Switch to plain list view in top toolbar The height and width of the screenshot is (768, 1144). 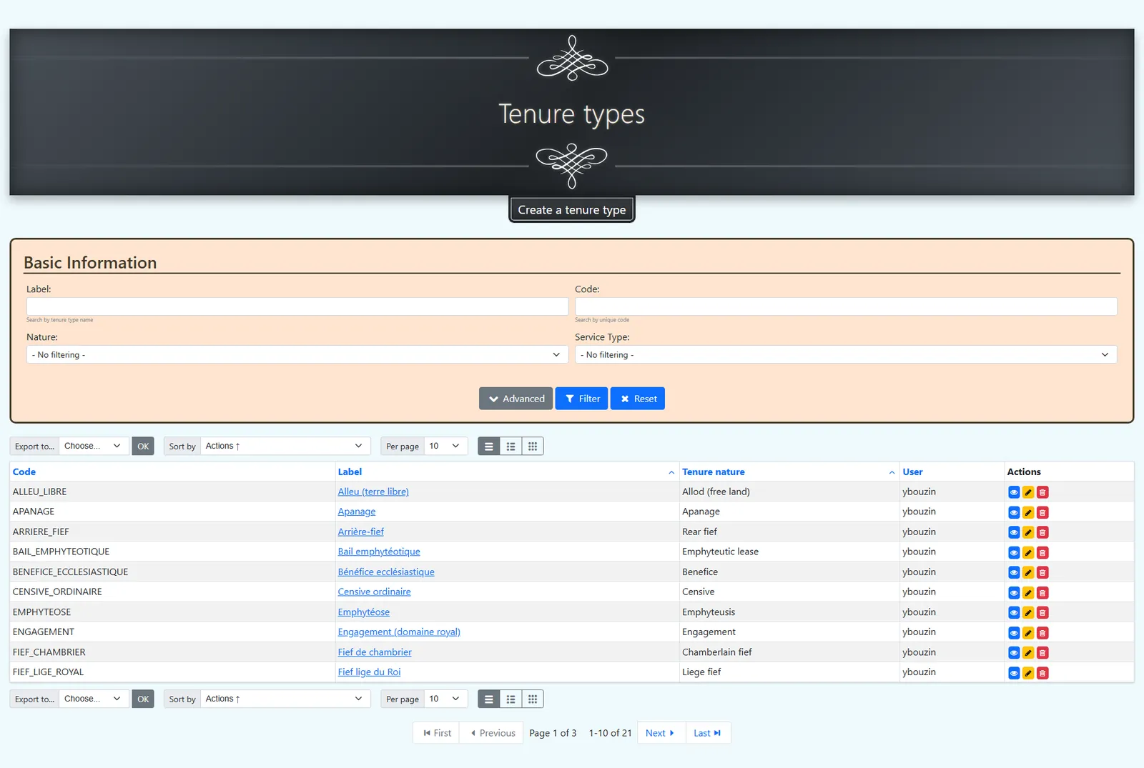(489, 447)
